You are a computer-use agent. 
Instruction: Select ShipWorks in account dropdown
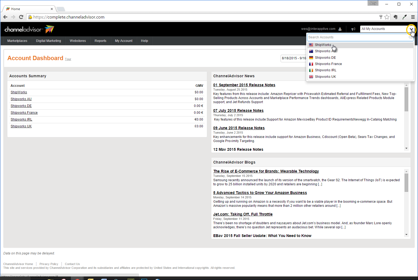point(360,45)
